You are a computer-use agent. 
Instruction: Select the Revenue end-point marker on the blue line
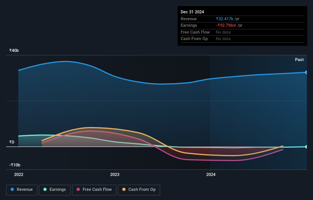pyautogui.click(x=306, y=72)
